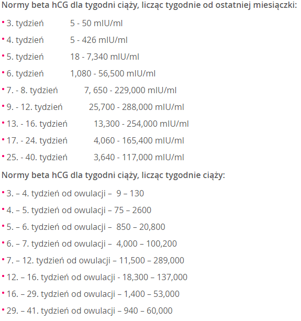The width and height of the screenshot is (301, 321).
Task: Select the value 1,400 – 53,000
Action: (152, 294)
